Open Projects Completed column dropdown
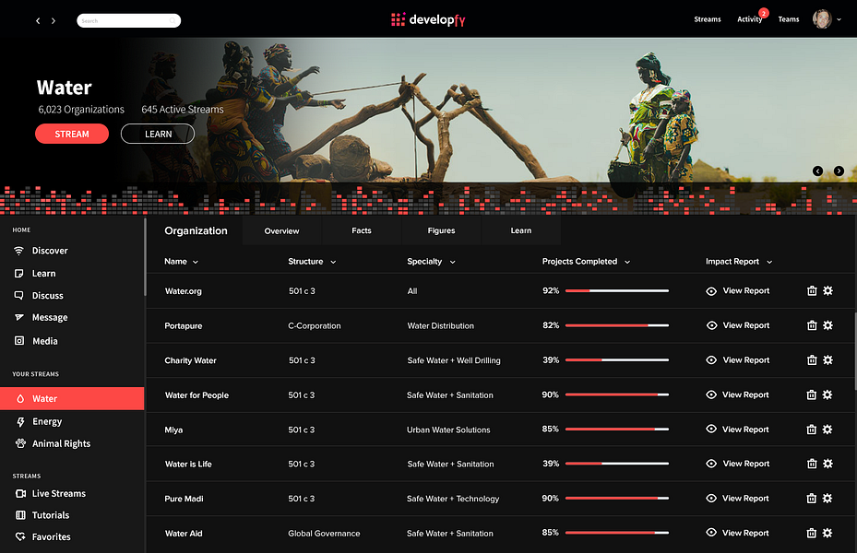The height and width of the screenshot is (553, 857). point(627,262)
